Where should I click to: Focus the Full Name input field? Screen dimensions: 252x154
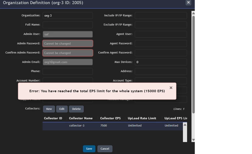(68, 25)
